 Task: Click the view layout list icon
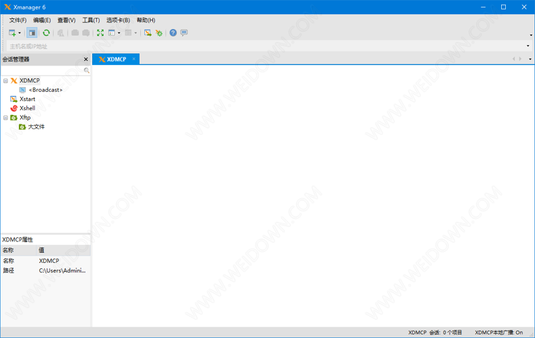112,32
